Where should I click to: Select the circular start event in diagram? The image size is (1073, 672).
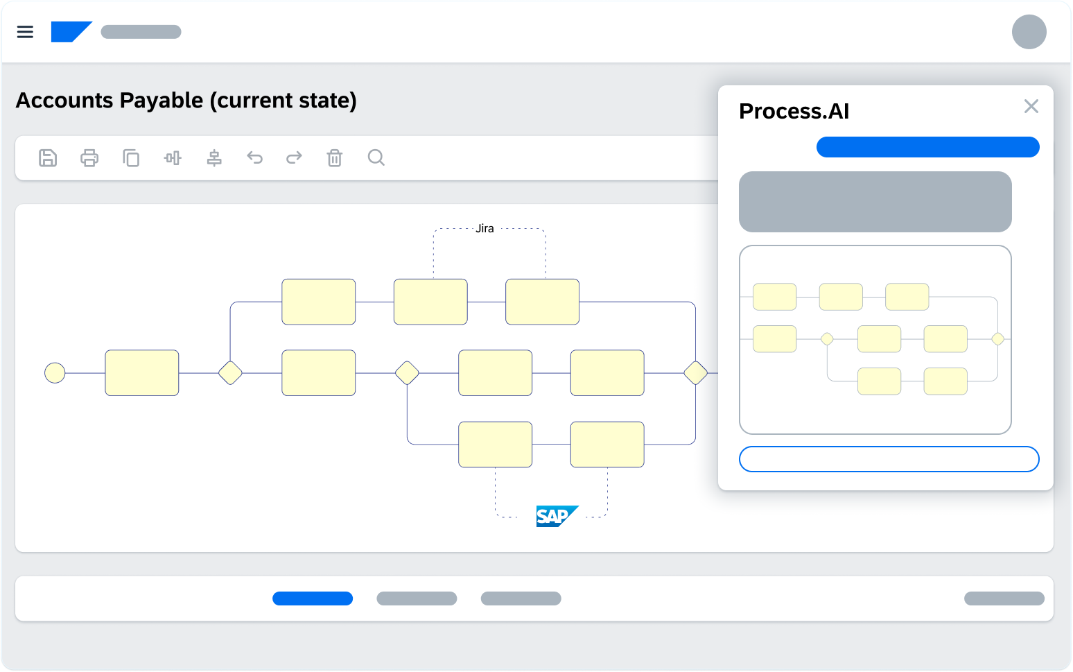tap(55, 373)
